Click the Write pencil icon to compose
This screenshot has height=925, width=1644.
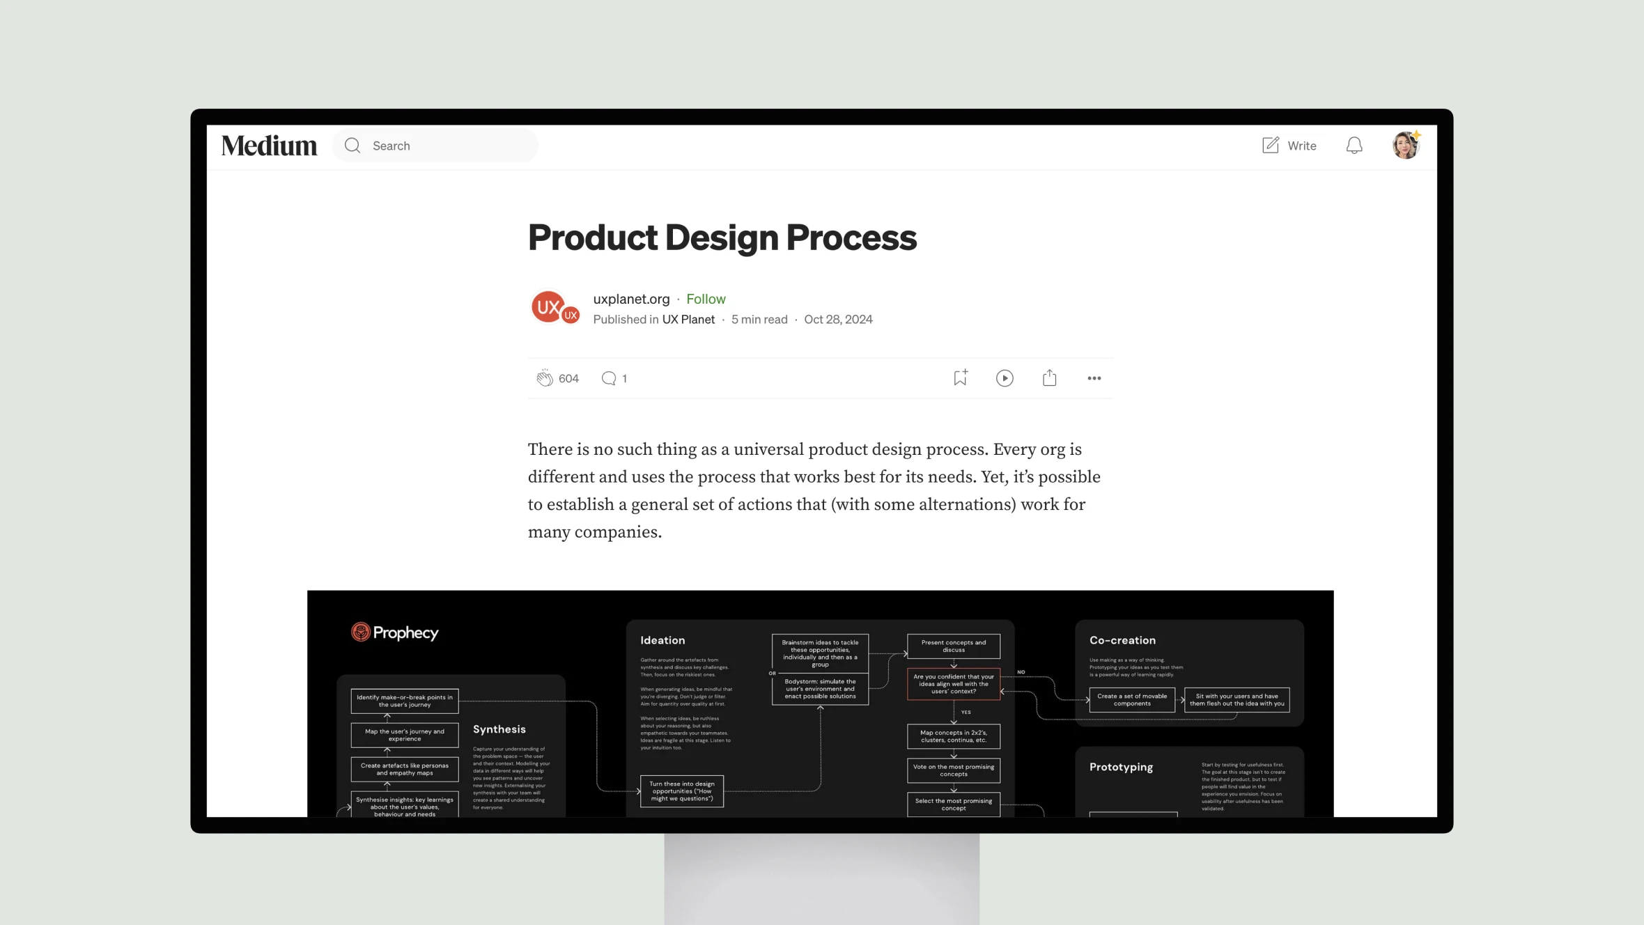pyautogui.click(x=1270, y=145)
